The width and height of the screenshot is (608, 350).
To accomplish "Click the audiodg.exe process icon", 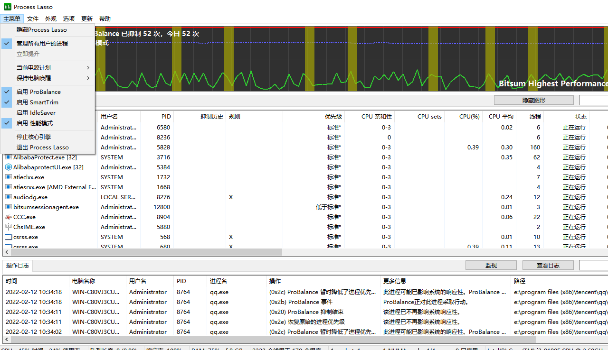I will 9,197.
